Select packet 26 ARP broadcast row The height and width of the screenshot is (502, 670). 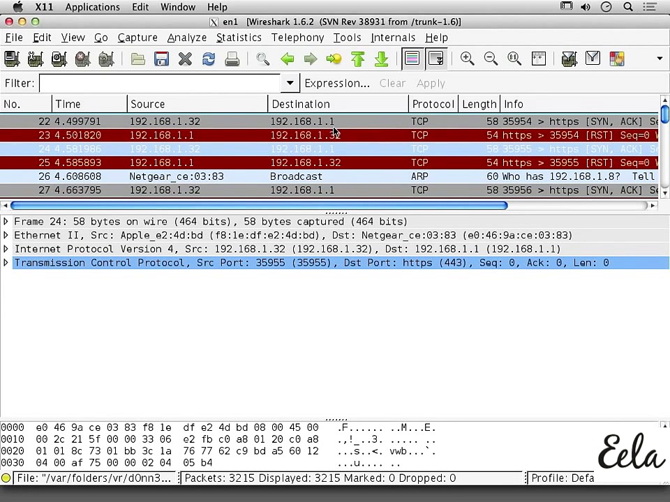[x=329, y=176]
